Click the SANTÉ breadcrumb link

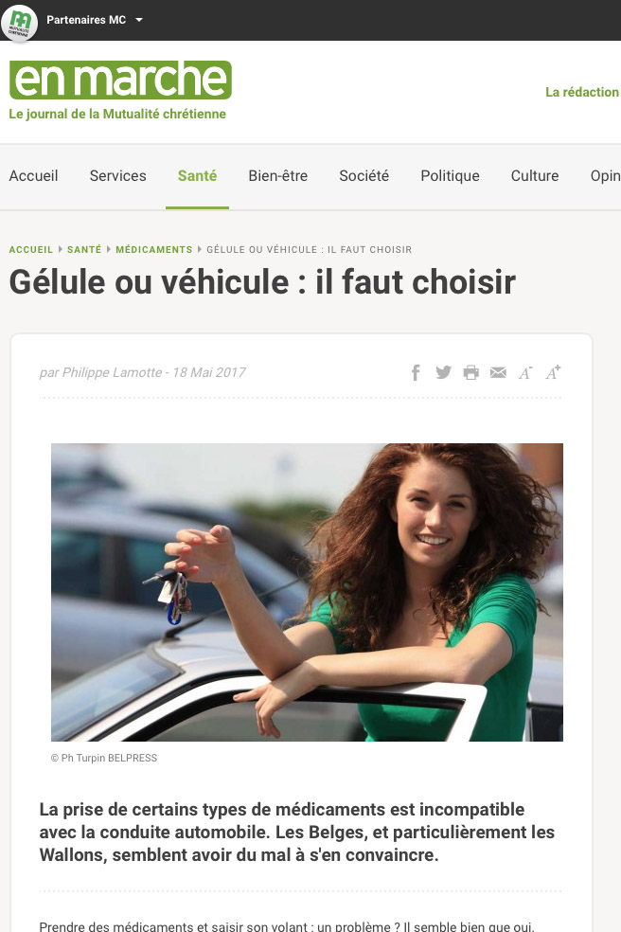point(84,250)
